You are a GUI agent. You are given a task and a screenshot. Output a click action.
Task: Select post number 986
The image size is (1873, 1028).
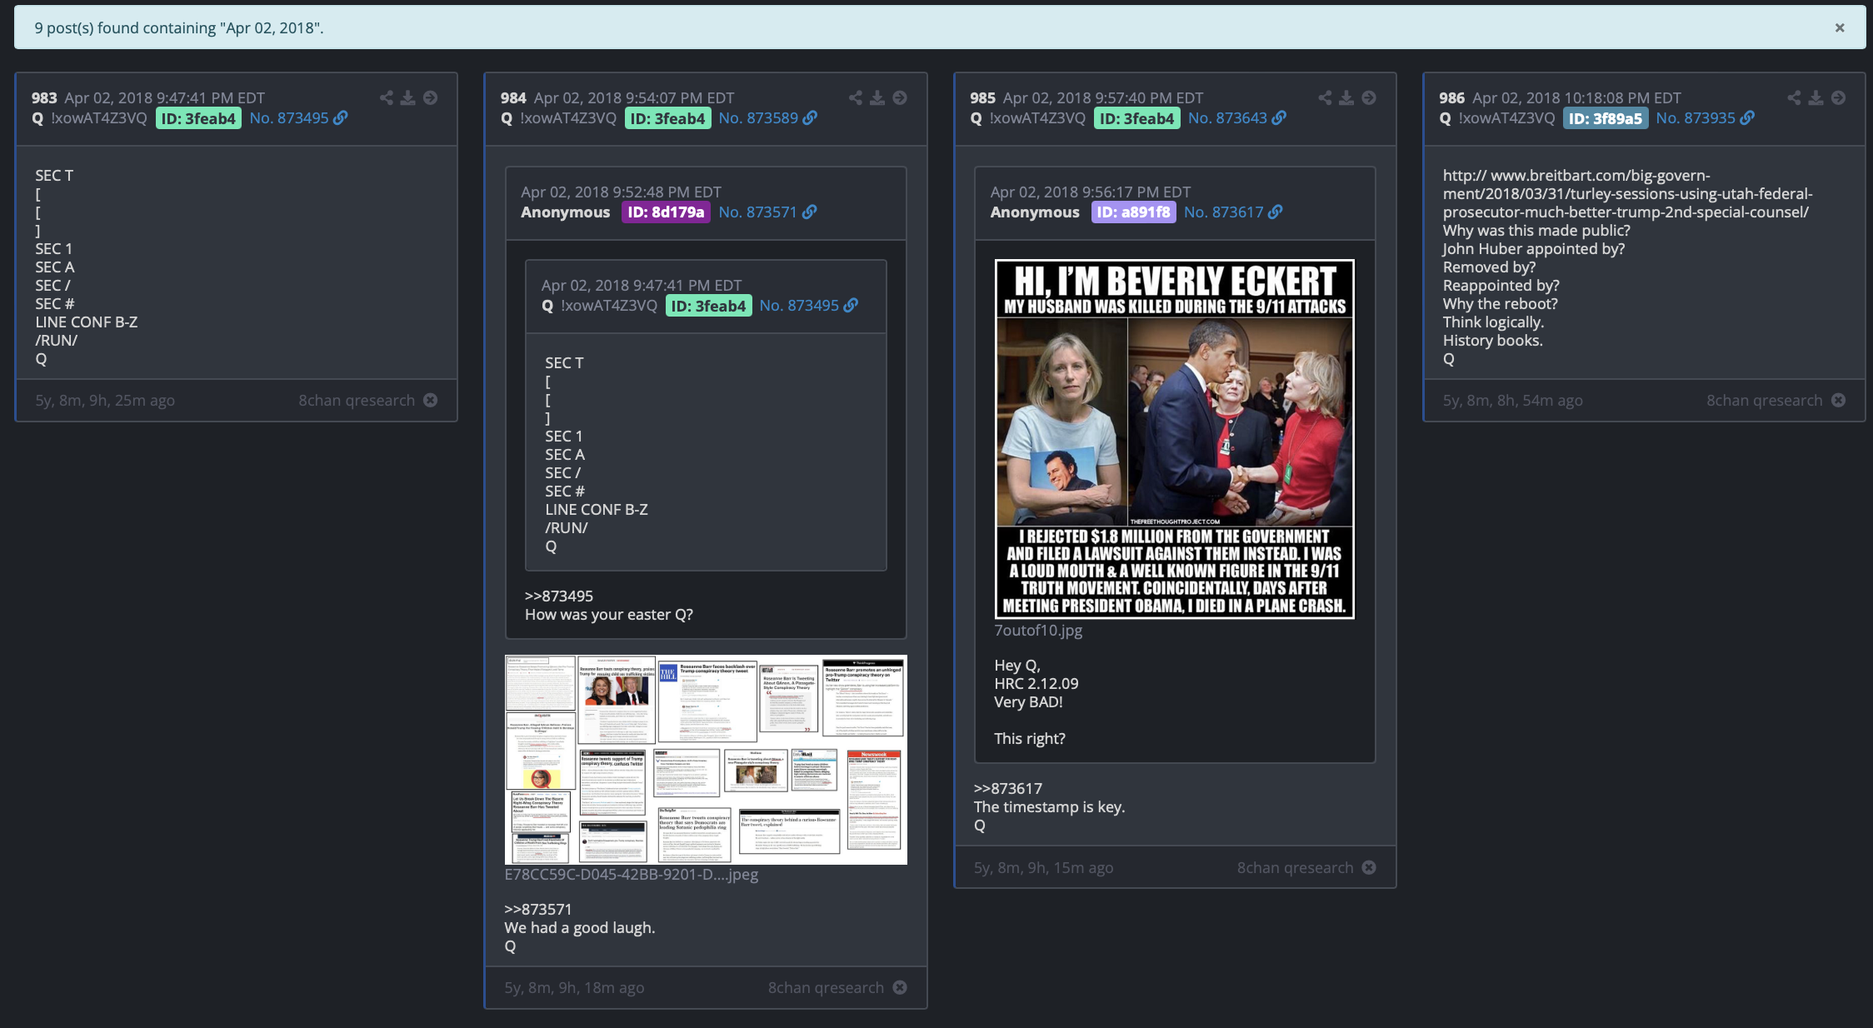(1451, 98)
